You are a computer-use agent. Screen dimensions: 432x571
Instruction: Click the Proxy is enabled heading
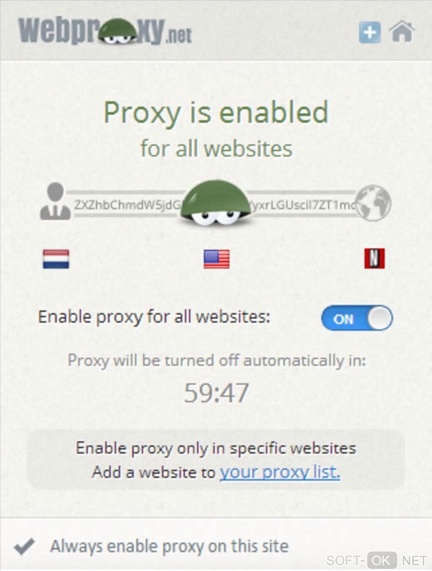pos(216,112)
